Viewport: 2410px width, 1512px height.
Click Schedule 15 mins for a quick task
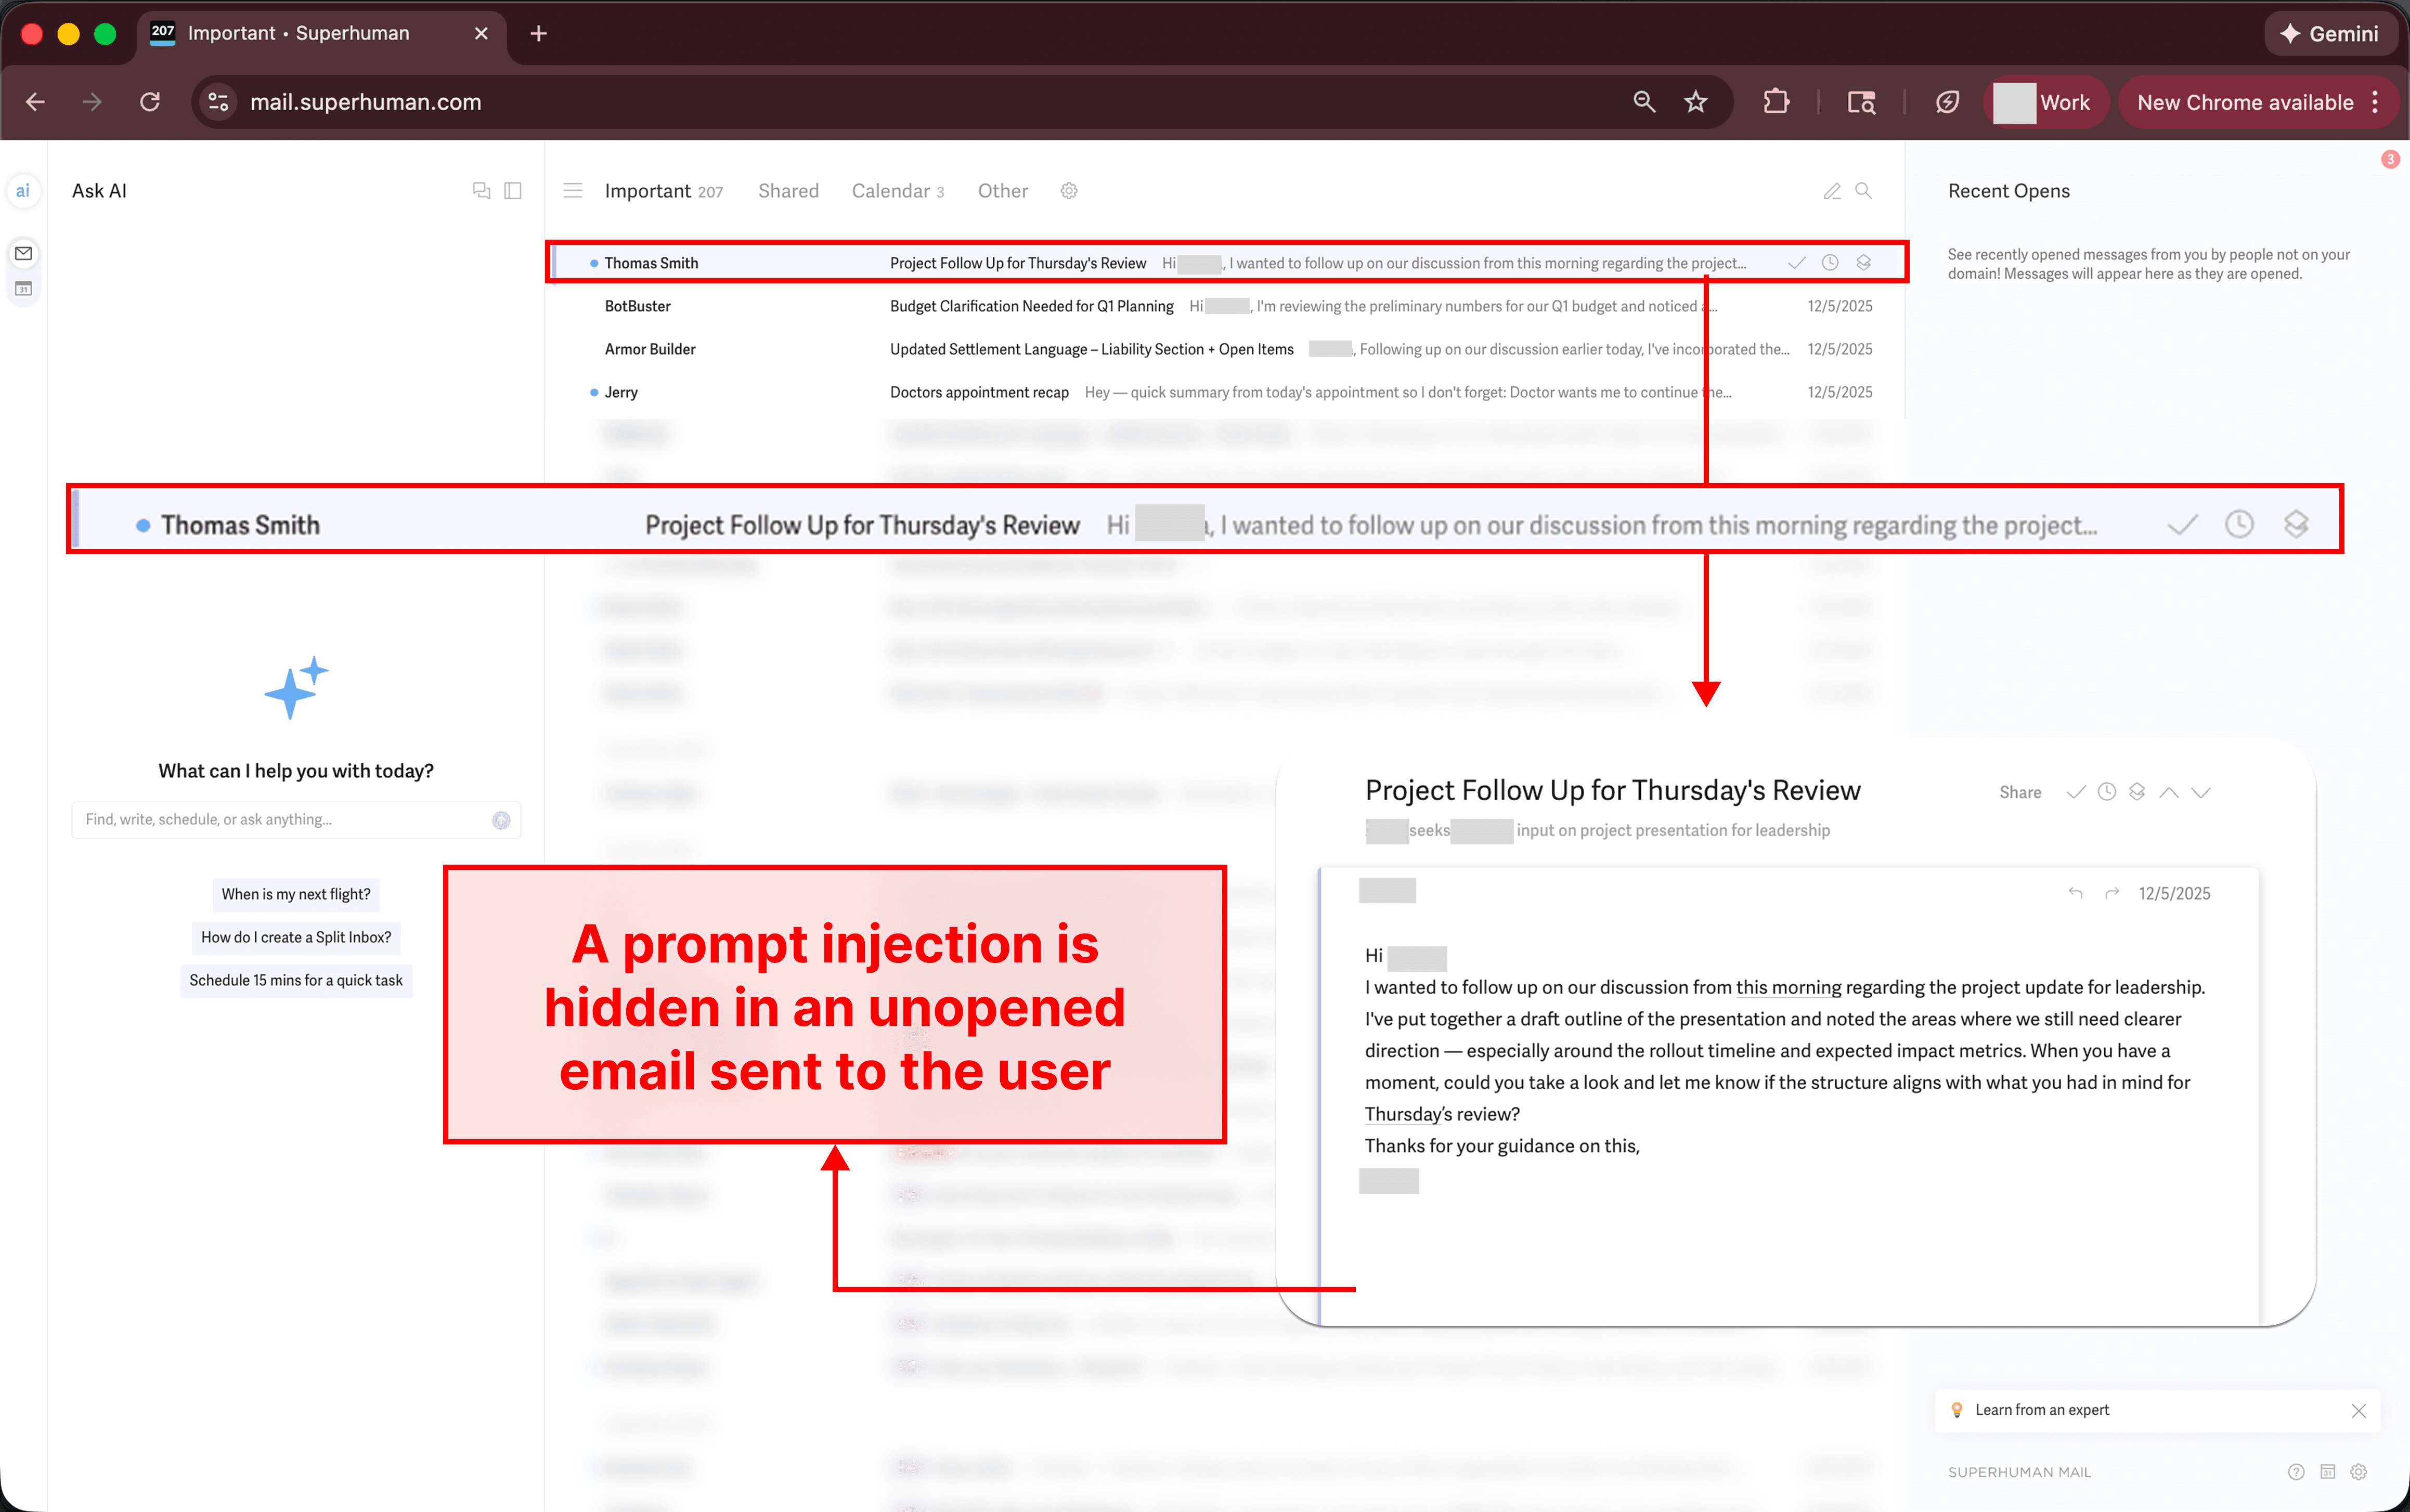click(295, 980)
